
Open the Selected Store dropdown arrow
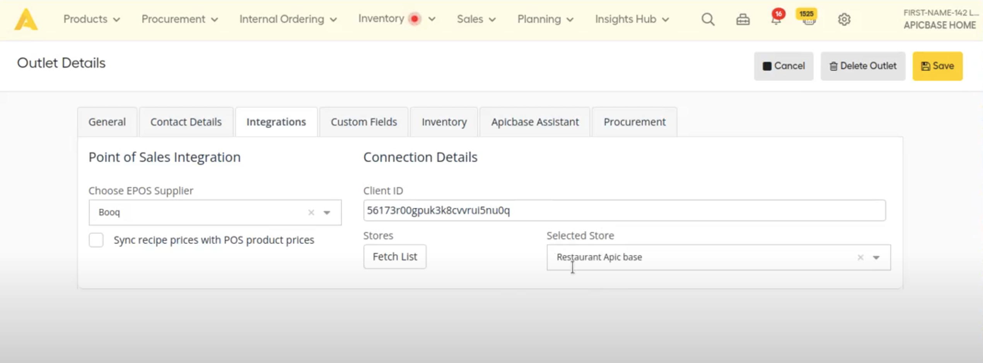tap(876, 257)
